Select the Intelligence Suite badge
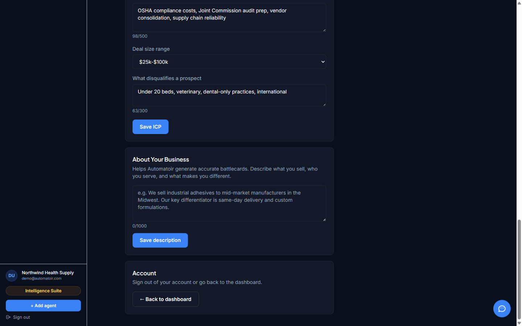The height and width of the screenshot is (326, 522). click(43, 291)
